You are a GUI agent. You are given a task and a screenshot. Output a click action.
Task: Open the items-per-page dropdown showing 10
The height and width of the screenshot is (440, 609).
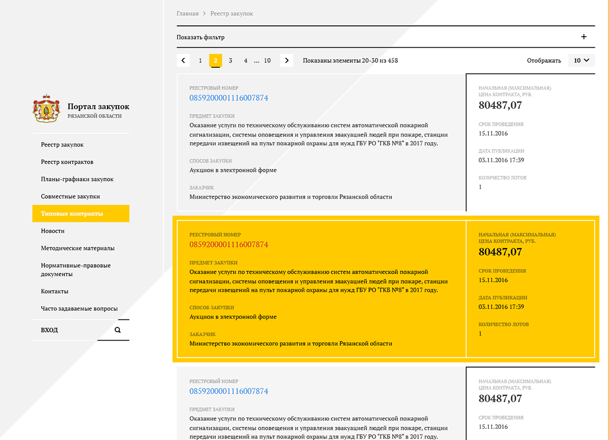pyautogui.click(x=581, y=60)
